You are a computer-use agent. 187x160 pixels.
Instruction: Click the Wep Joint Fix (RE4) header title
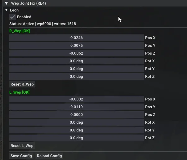pos(29,3)
